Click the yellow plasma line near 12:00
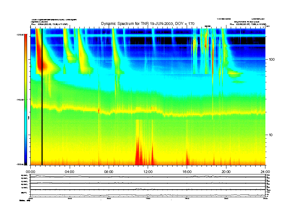Image resolution: width=286 pixels, height=221 pixels. tap(148, 111)
